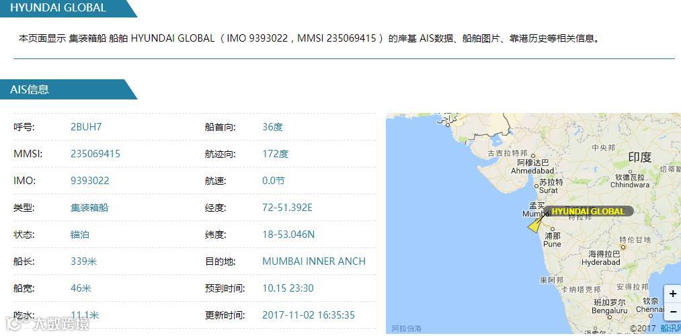Image resolution: width=681 pixels, height=336 pixels.
Task: Zoom out of the map with the minus button
Action: tap(673, 311)
